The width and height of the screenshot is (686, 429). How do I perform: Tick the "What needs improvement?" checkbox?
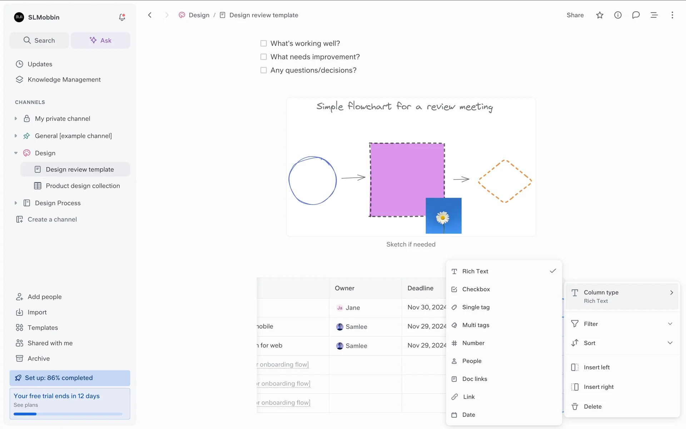[264, 57]
